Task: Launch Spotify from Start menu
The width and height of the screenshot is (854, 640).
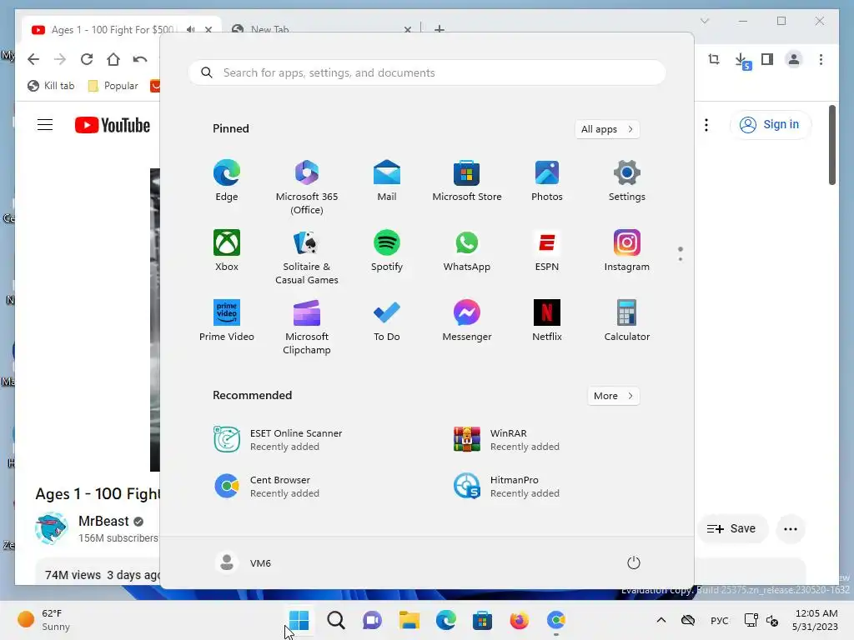Action: pyautogui.click(x=387, y=250)
